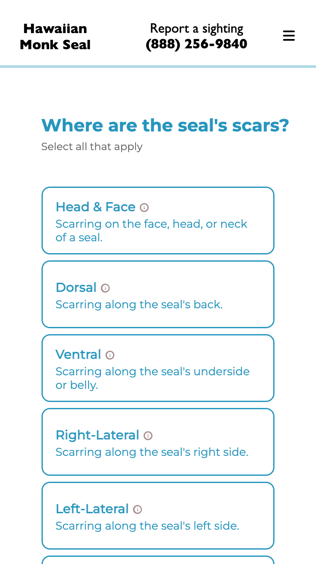Click the "Select all that apply" subtitle
Image resolution: width=316 pixels, height=564 pixels.
(x=92, y=147)
